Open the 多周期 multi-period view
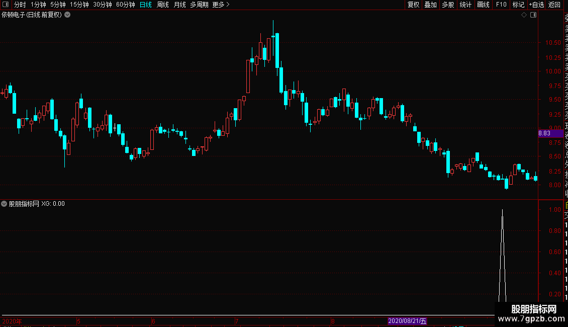Viewport: 568px width, 327px height. tap(199, 5)
